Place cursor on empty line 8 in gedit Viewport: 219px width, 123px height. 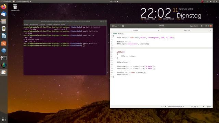coord(162,48)
